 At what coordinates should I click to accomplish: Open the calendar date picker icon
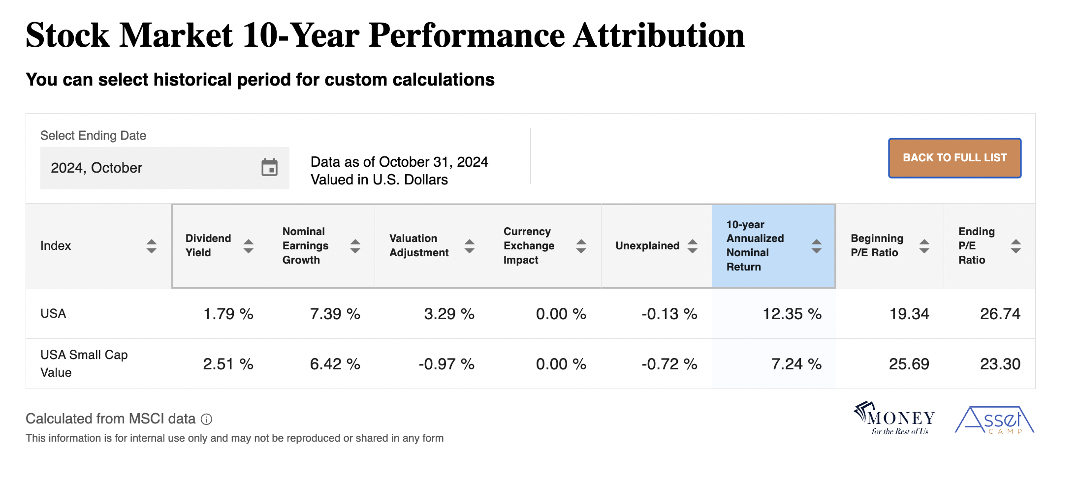pos(270,168)
